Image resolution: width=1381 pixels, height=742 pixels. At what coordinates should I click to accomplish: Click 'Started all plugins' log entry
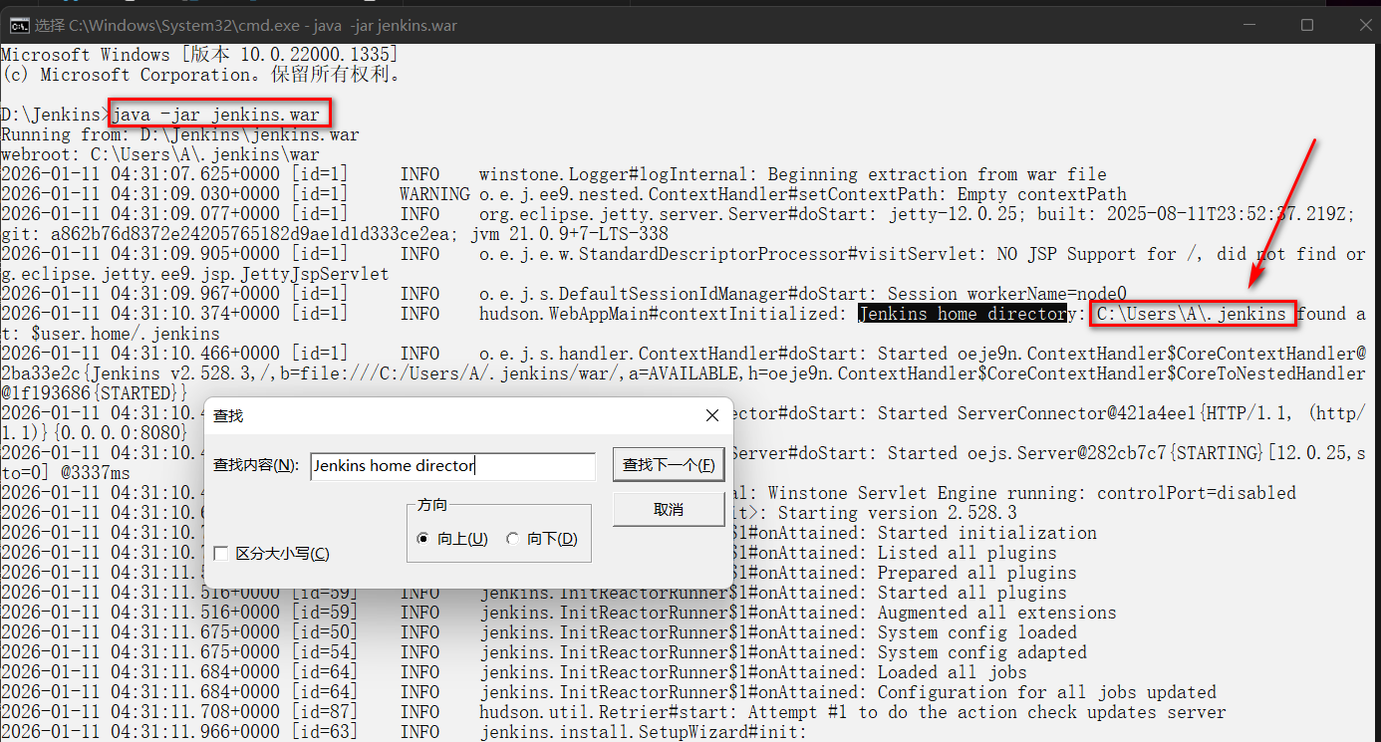(x=972, y=593)
